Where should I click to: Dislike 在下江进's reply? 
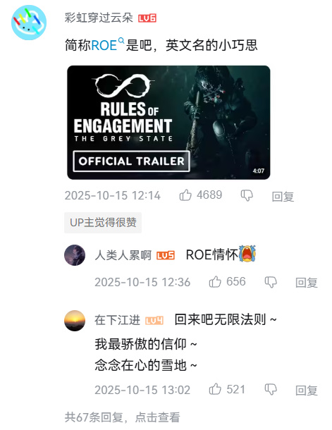coord(271,389)
